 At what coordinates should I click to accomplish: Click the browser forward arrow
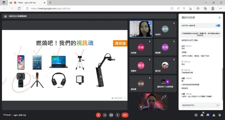pyautogui.click(x=12, y=8)
